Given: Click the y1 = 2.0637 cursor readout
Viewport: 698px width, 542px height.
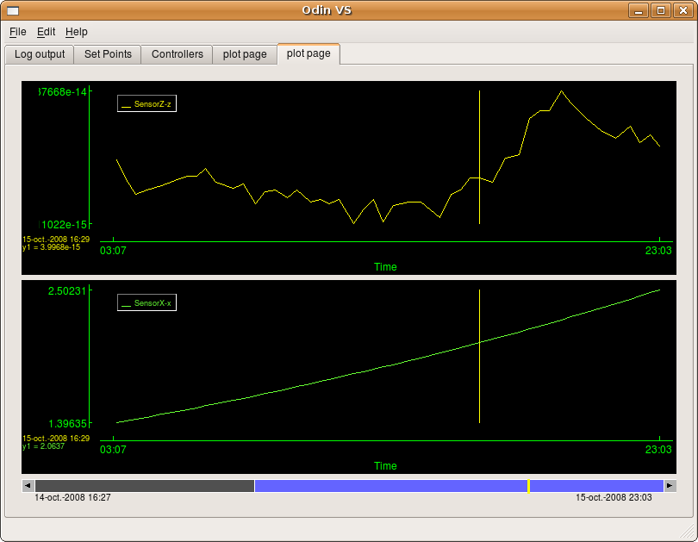Looking at the screenshot, I should (x=44, y=446).
